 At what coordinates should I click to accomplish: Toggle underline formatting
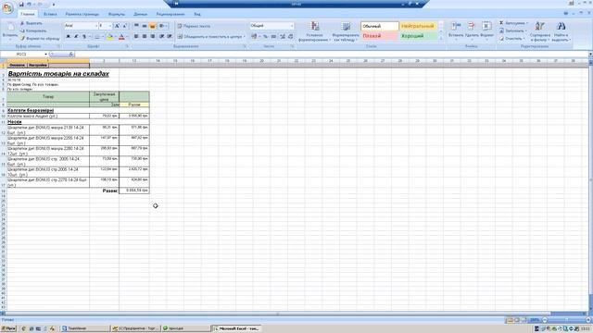[x=84, y=37]
